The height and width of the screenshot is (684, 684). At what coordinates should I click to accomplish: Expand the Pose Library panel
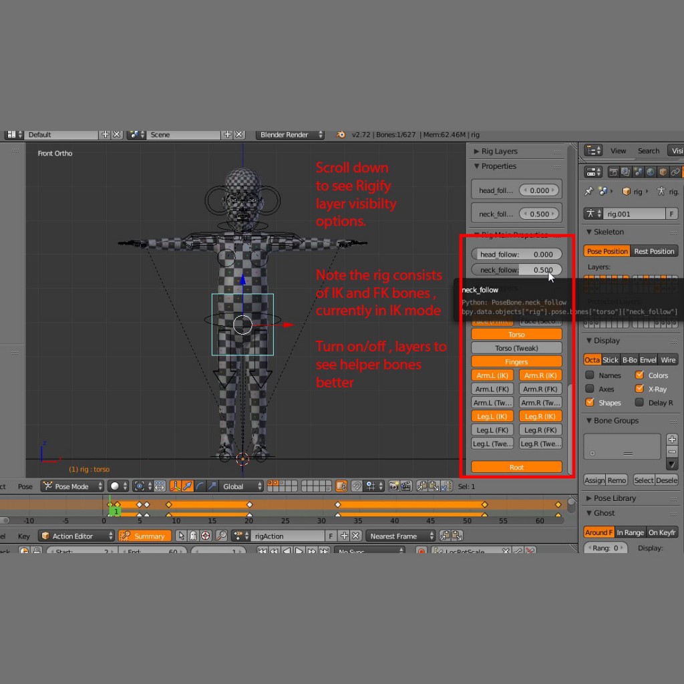614,498
